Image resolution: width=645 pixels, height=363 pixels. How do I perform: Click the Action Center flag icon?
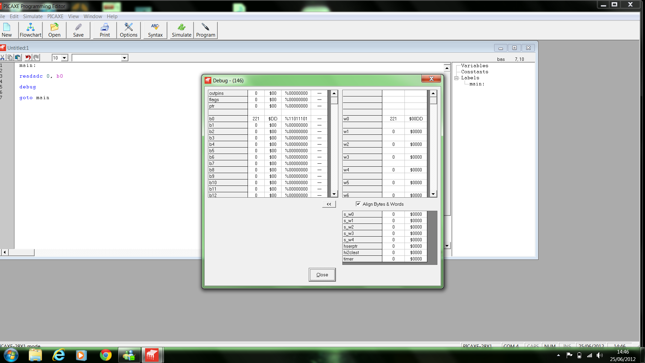[x=569, y=355]
